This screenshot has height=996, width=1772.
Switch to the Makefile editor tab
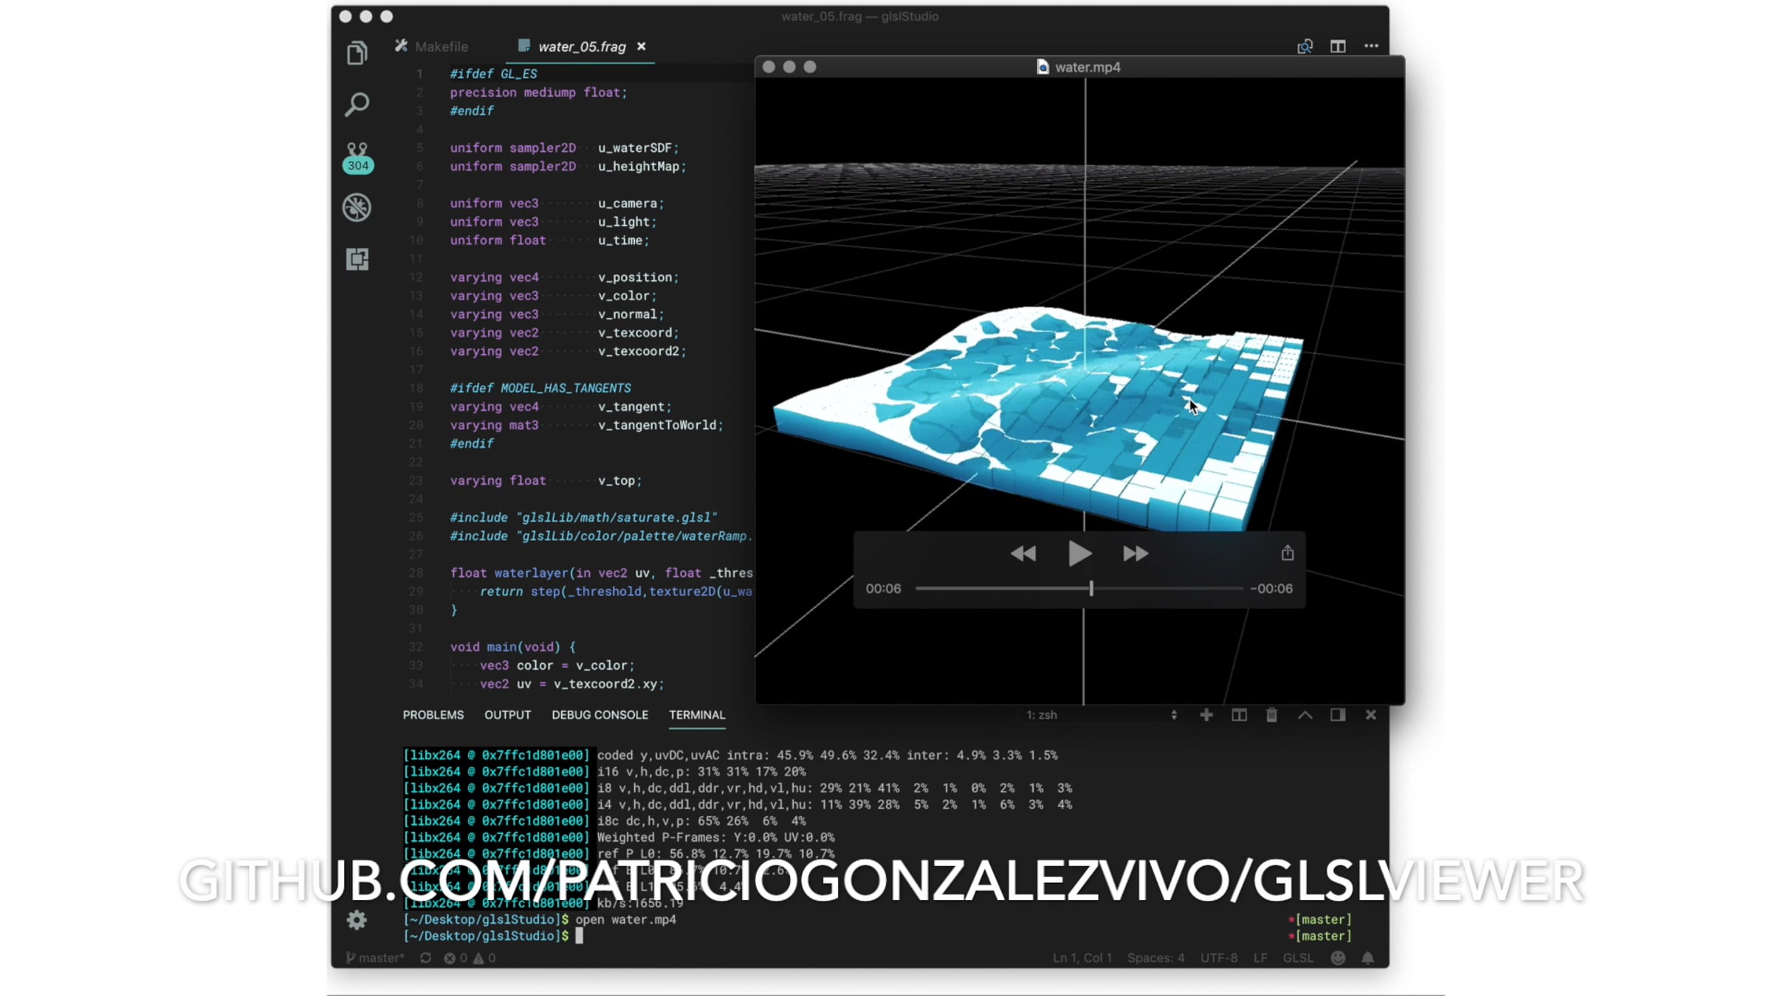tap(431, 46)
